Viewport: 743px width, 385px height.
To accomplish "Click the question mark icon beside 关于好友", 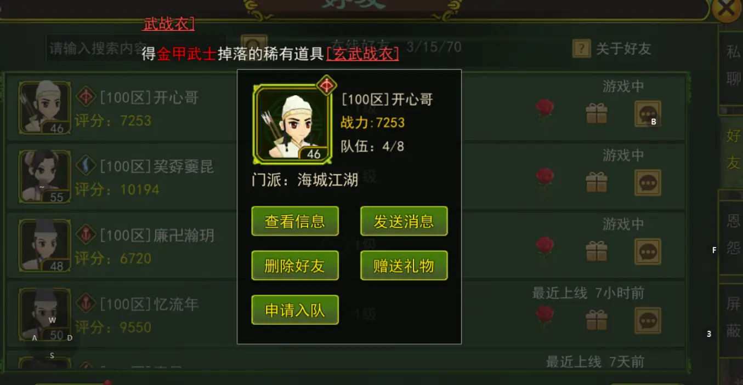I will (x=581, y=49).
